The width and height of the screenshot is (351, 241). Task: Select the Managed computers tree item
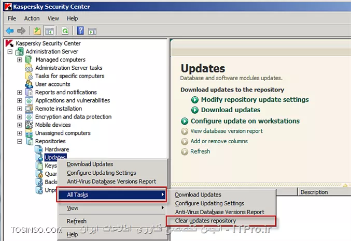coord(61,59)
